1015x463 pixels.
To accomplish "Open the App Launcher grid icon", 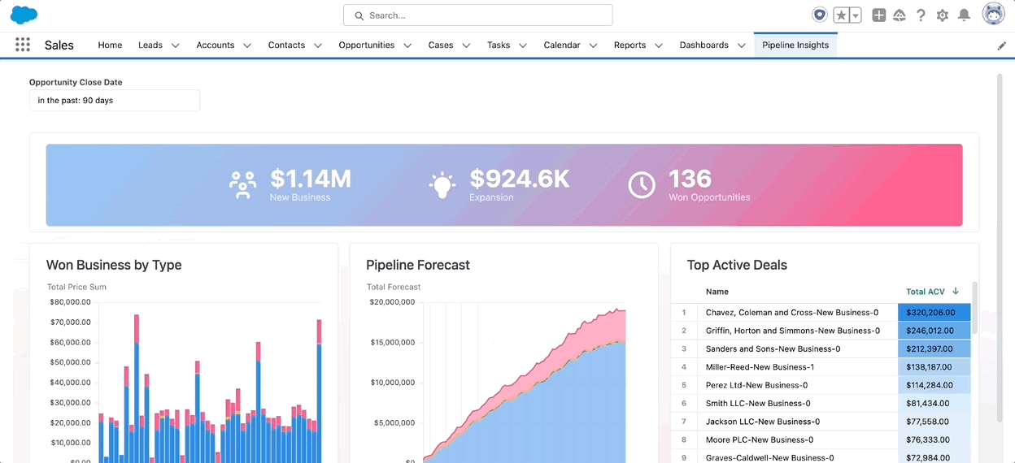I will (23, 45).
